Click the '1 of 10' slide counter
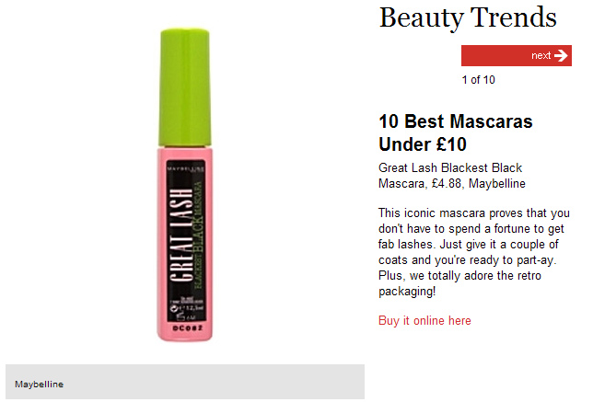Screen dimensions: 593x402 click(x=478, y=80)
